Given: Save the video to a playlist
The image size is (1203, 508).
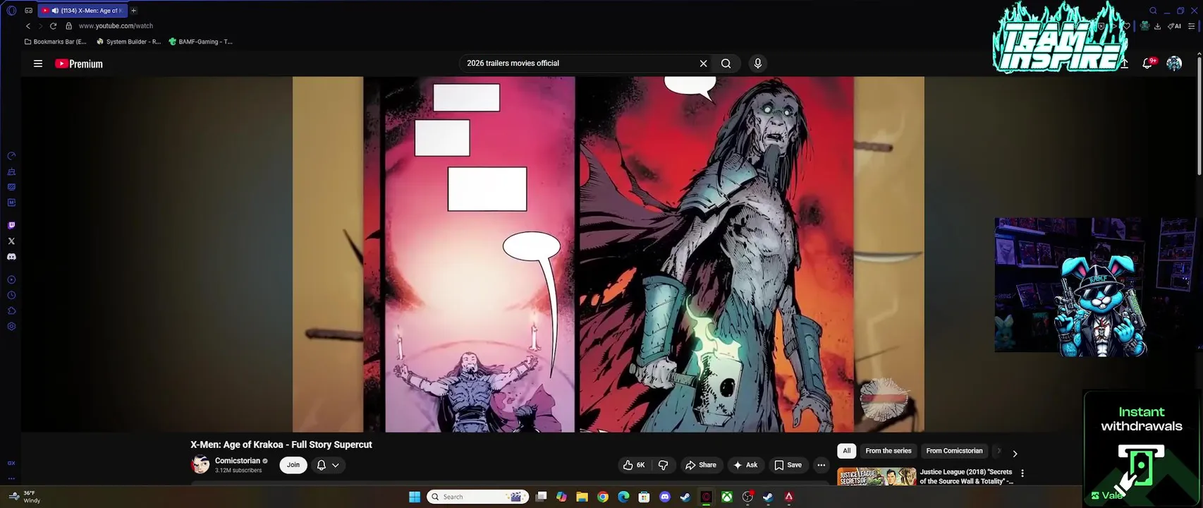Looking at the screenshot, I should pos(788,465).
